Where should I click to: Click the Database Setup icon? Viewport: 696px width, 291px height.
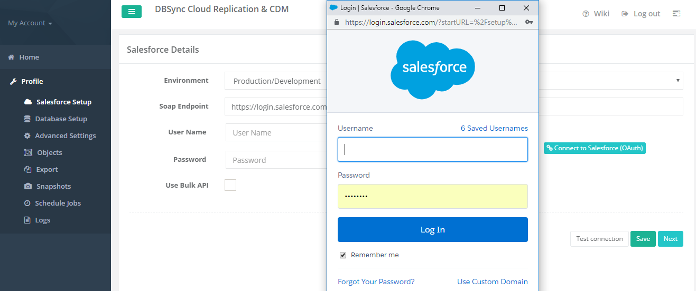[x=27, y=119]
